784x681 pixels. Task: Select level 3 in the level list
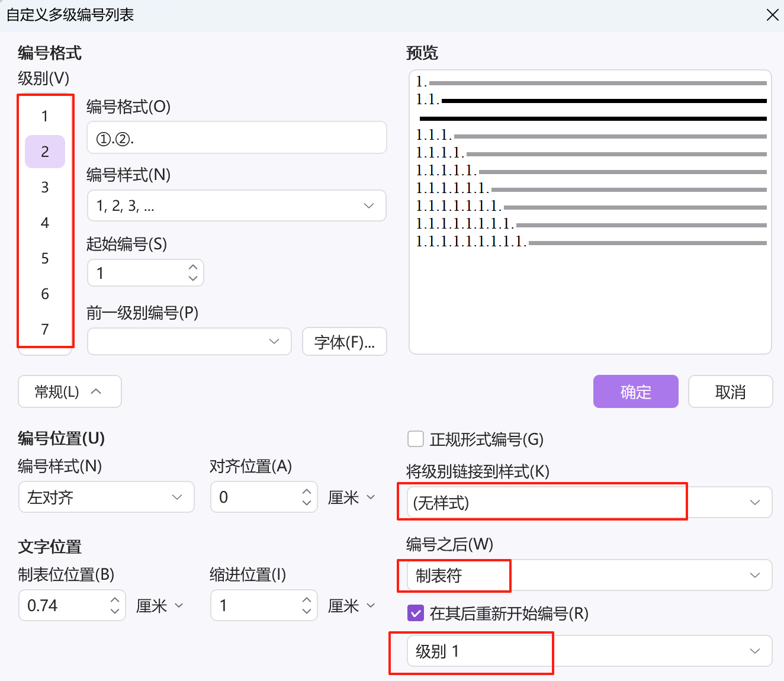click(45, 187)
